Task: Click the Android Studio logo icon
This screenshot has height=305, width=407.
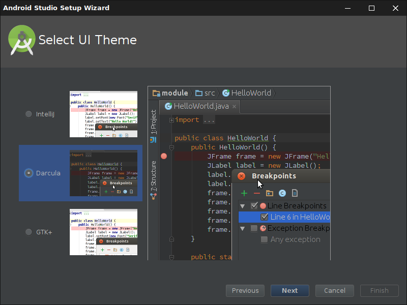Action: click(x=21, y=40)
